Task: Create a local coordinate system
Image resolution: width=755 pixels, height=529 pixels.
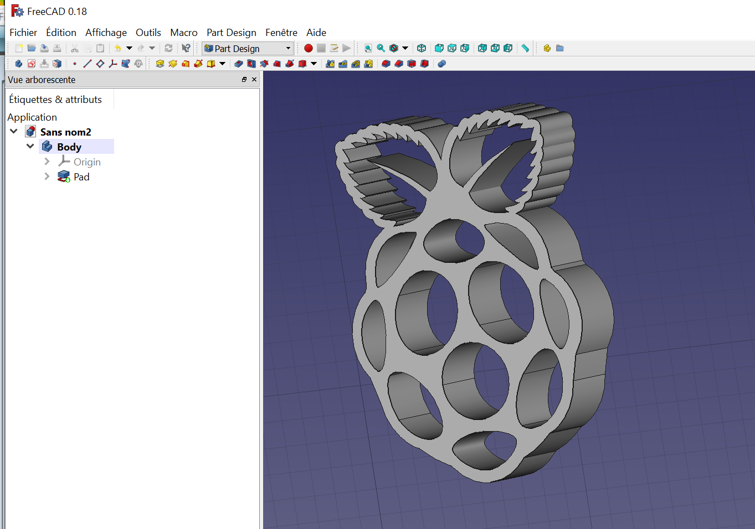Action: point(113,64)
